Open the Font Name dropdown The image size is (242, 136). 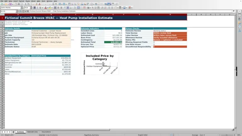point(21,8)
